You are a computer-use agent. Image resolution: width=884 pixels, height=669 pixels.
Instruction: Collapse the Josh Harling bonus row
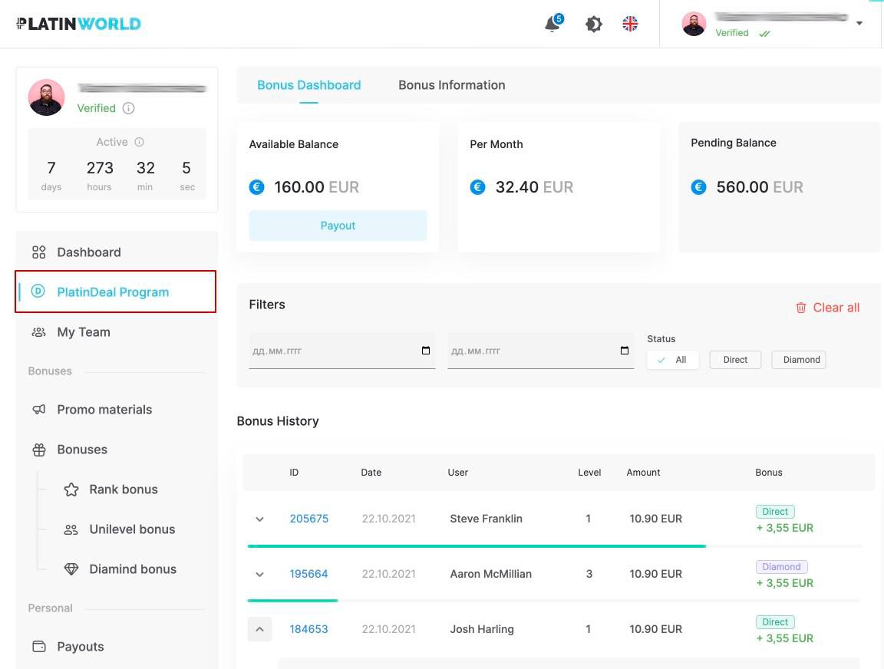click(259, 630)
